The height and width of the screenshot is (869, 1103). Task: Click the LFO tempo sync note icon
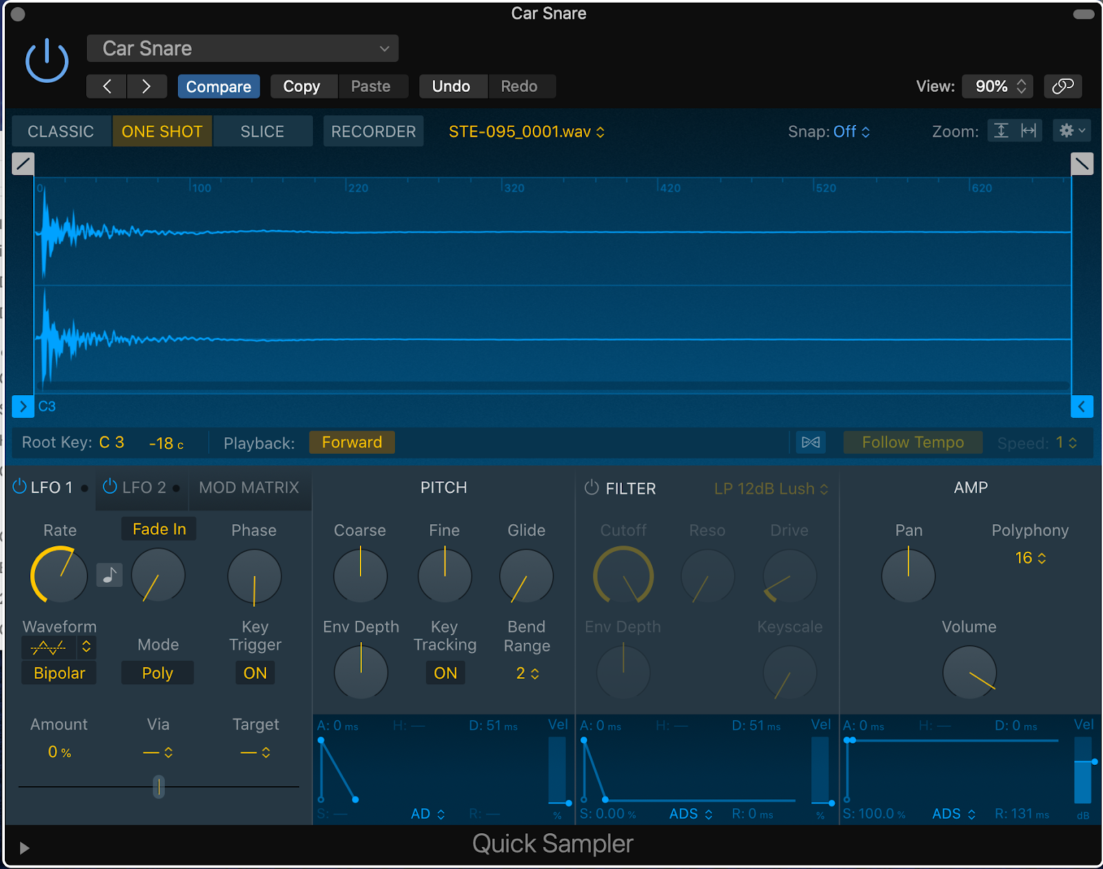pyautogui.click(x=109, y=575)
